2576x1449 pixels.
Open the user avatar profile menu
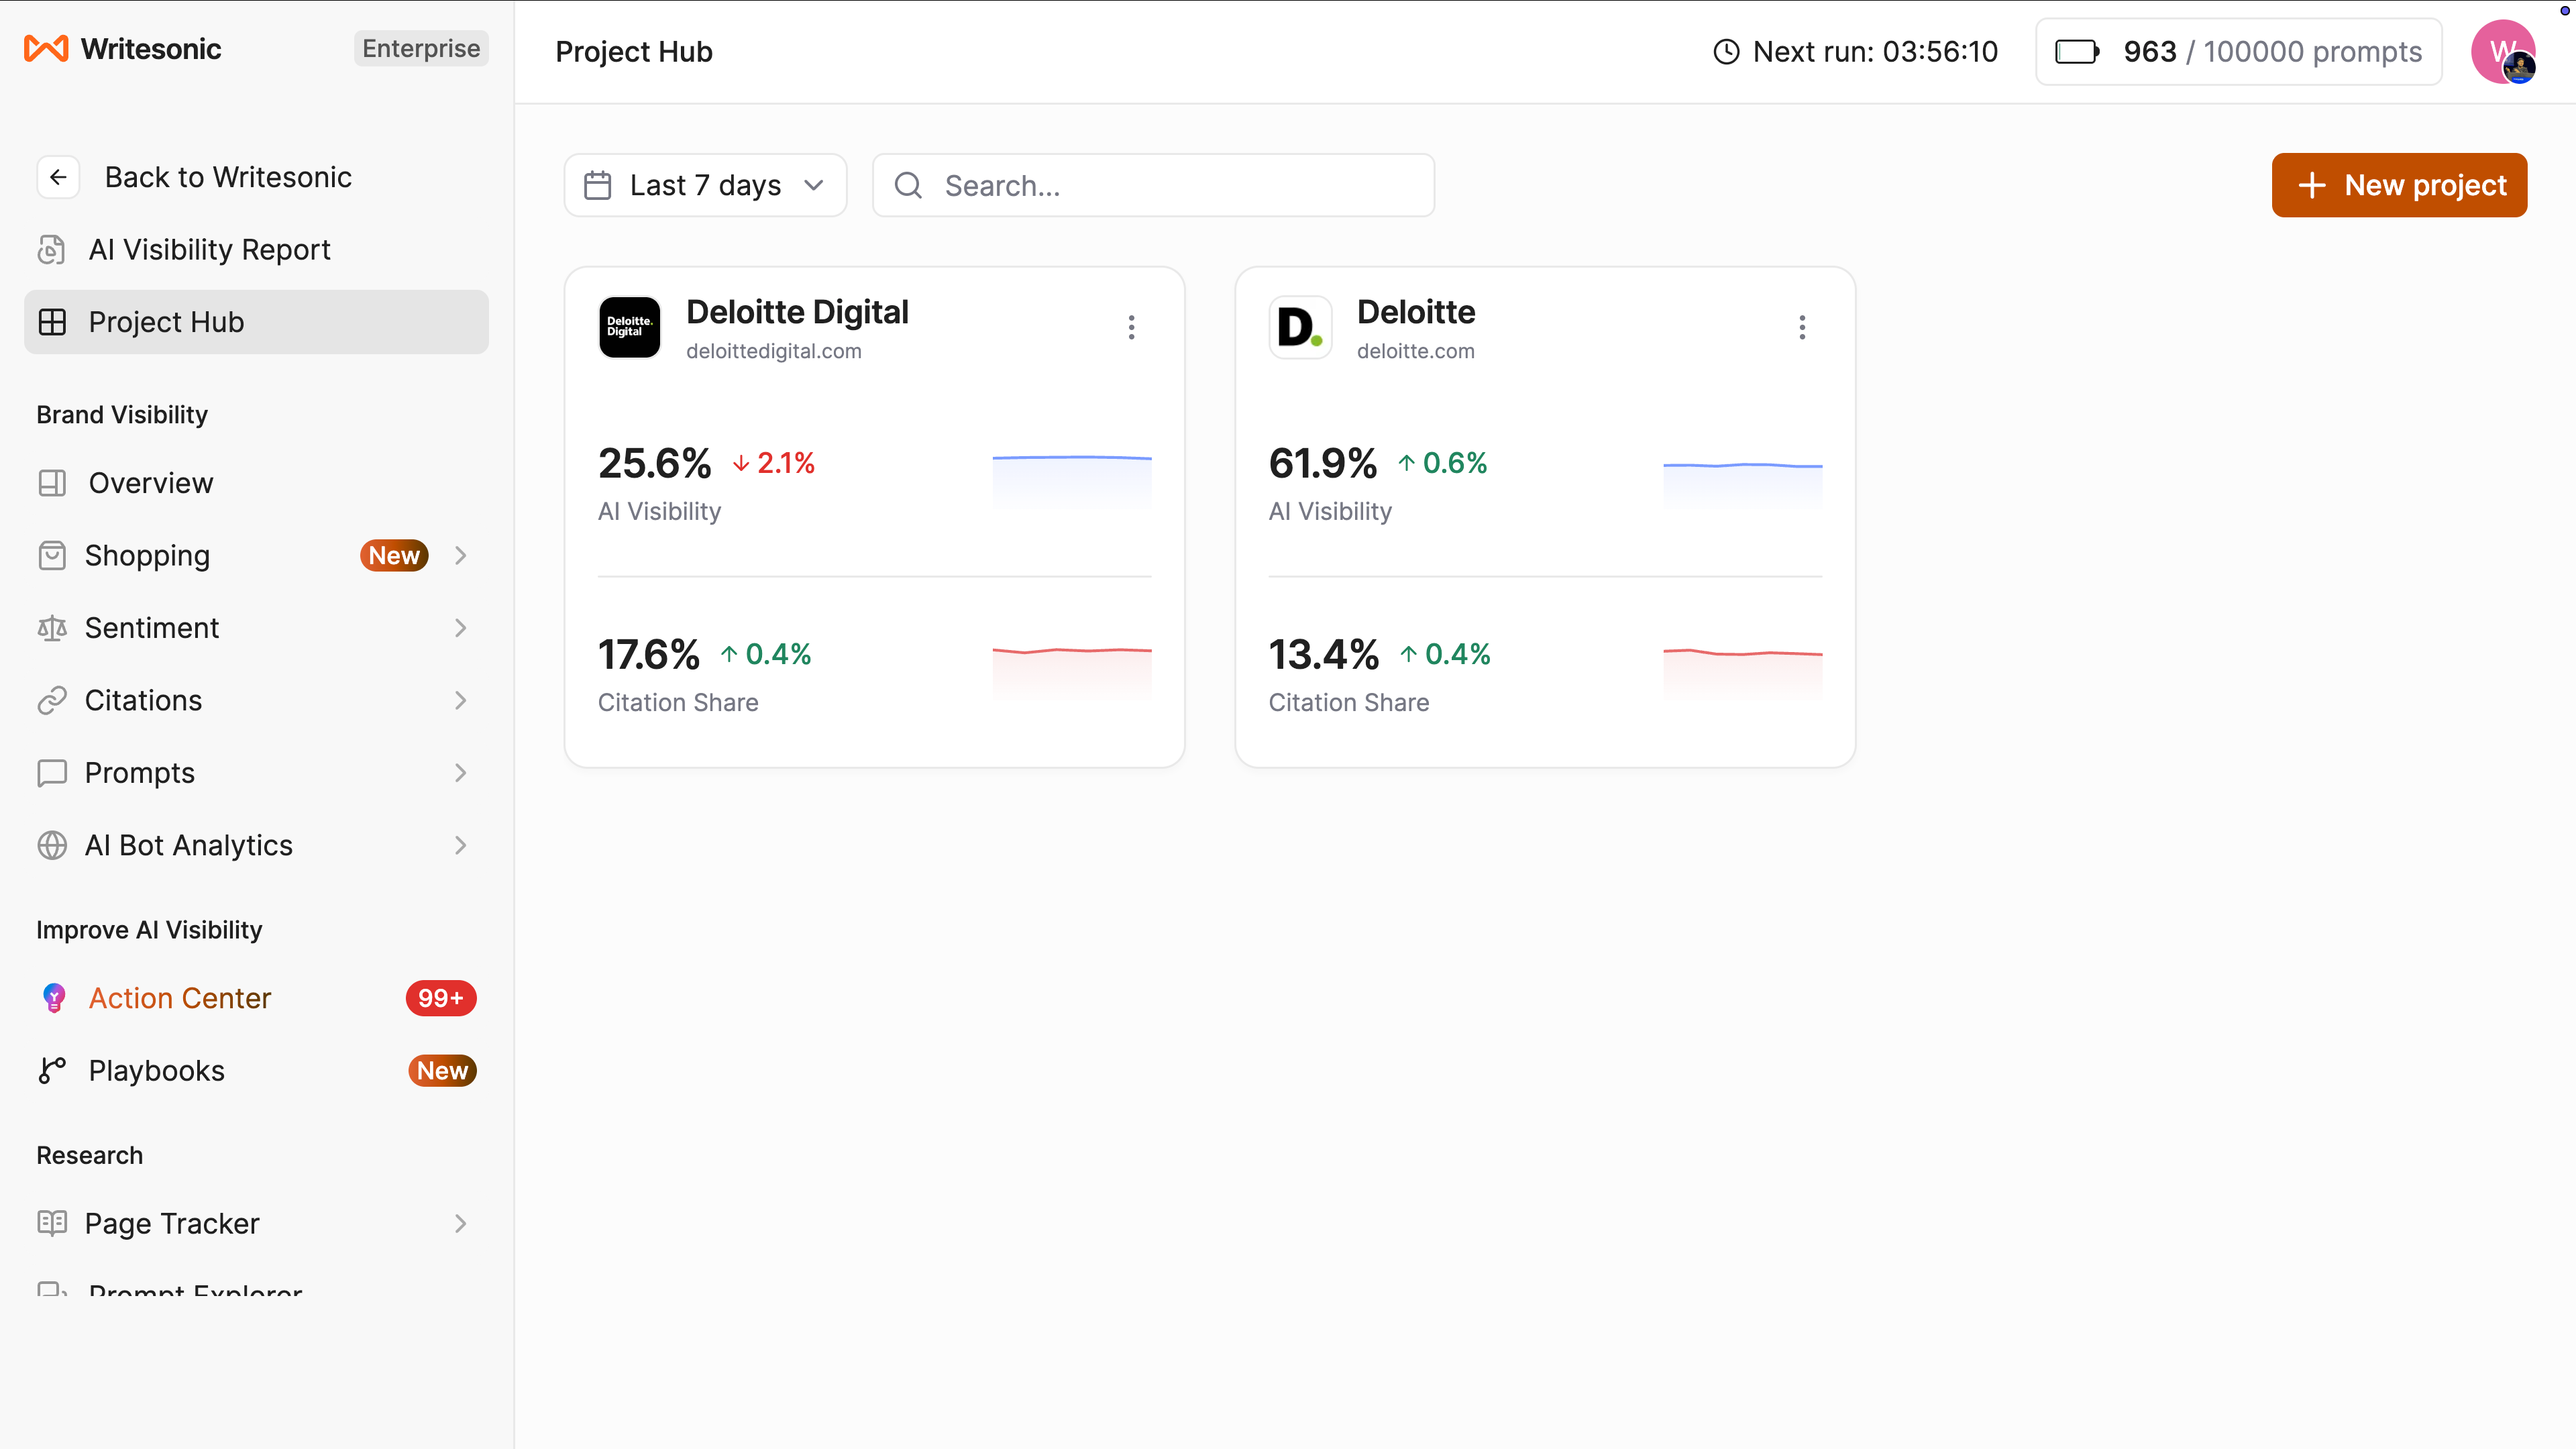point(2503,52)
